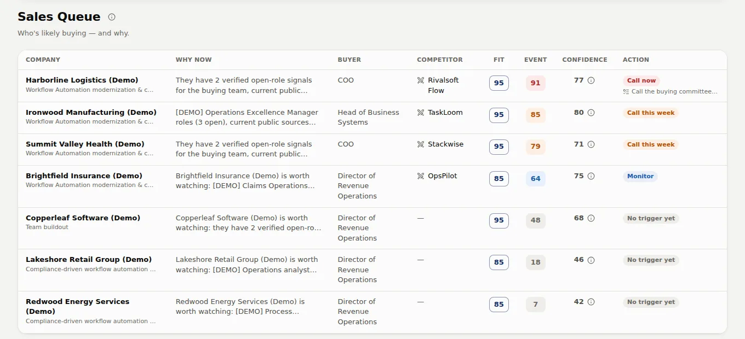Click the 'Call now' action badge
Viewport: 745px width, 339px height.
(641, 80)
